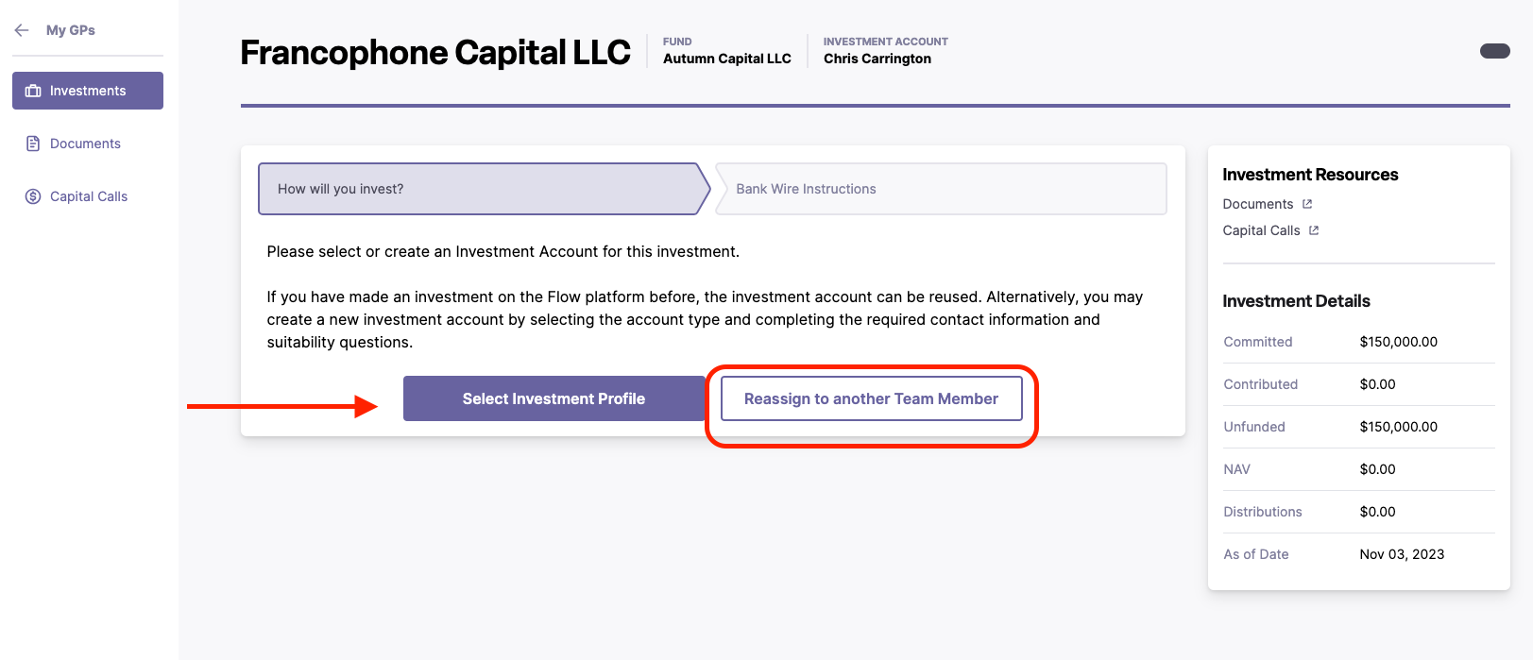Select the 'How will you invest?' step
Image resolution: width=1533 pixels, height=660 pixels.
(x=484, y=189)
